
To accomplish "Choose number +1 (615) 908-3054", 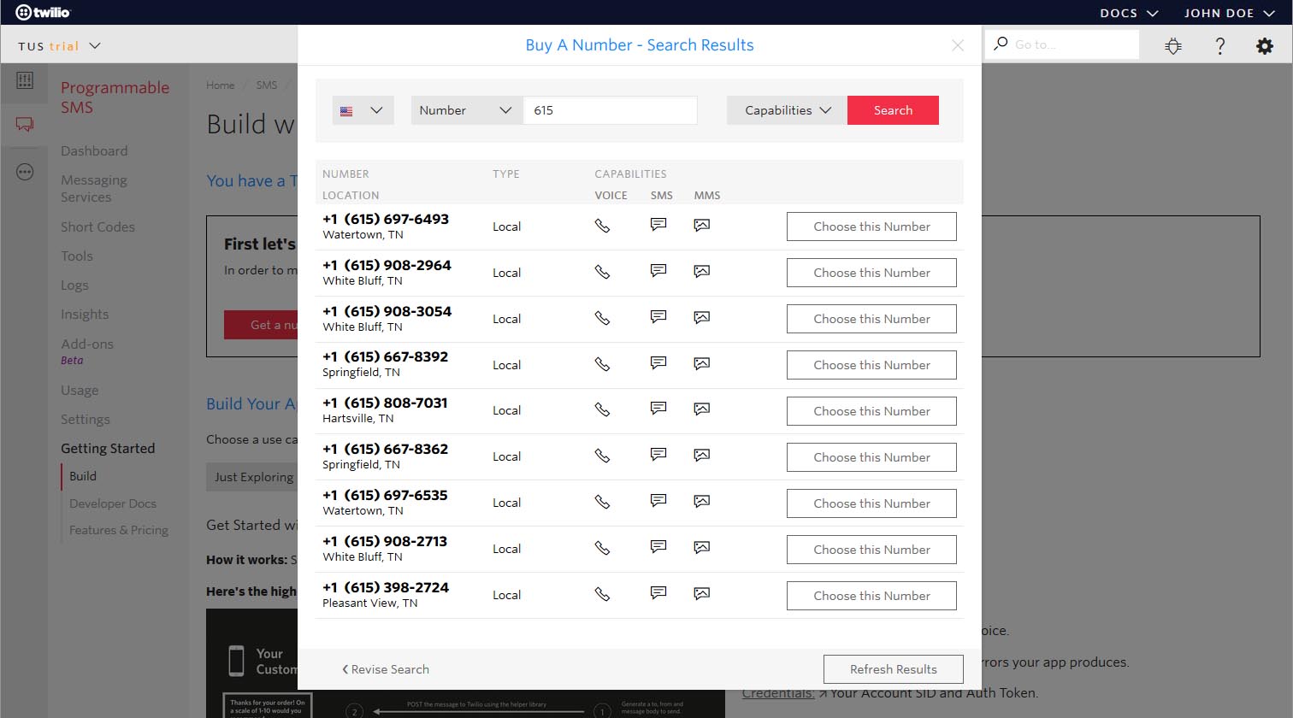I will pyautogui.click(x=871, y=319).
